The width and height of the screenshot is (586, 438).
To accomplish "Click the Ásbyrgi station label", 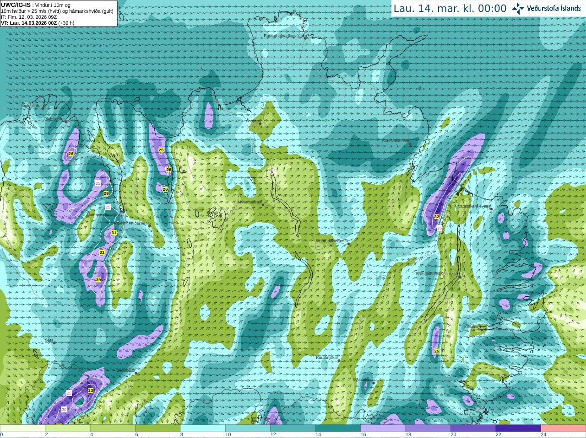I will click(252, 121).
